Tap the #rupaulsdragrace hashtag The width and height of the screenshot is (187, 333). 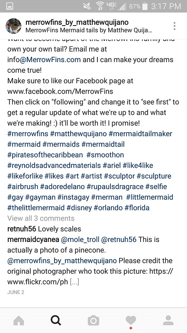(x=115, y=187)
